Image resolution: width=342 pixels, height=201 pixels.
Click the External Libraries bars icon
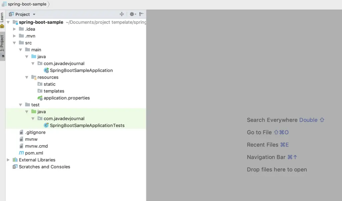pyautogui.click(x=15, y=160)
